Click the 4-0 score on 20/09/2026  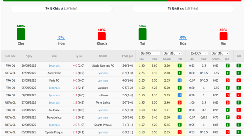point(75,65)
